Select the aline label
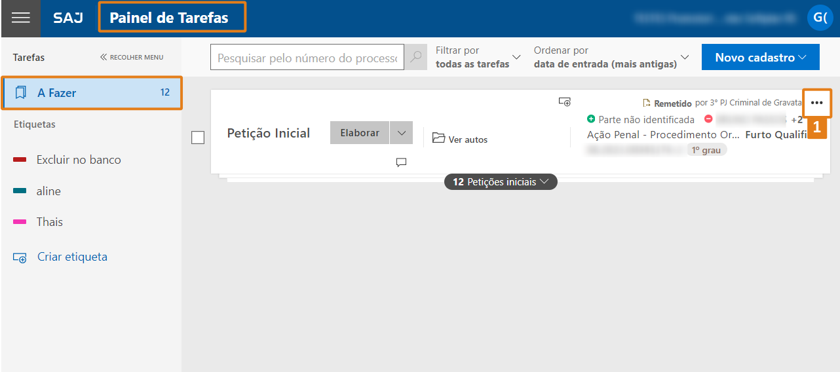The height and width of the screenshot is (372, 840). [x=48, y=191]
